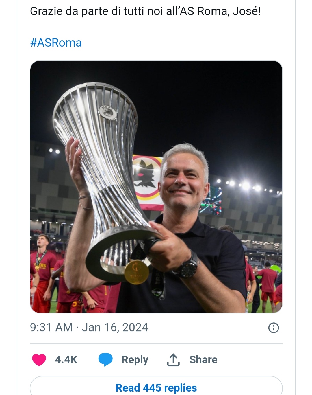Click the 4.4K likes count
This screenshot has width=312, height=395.
66,360
